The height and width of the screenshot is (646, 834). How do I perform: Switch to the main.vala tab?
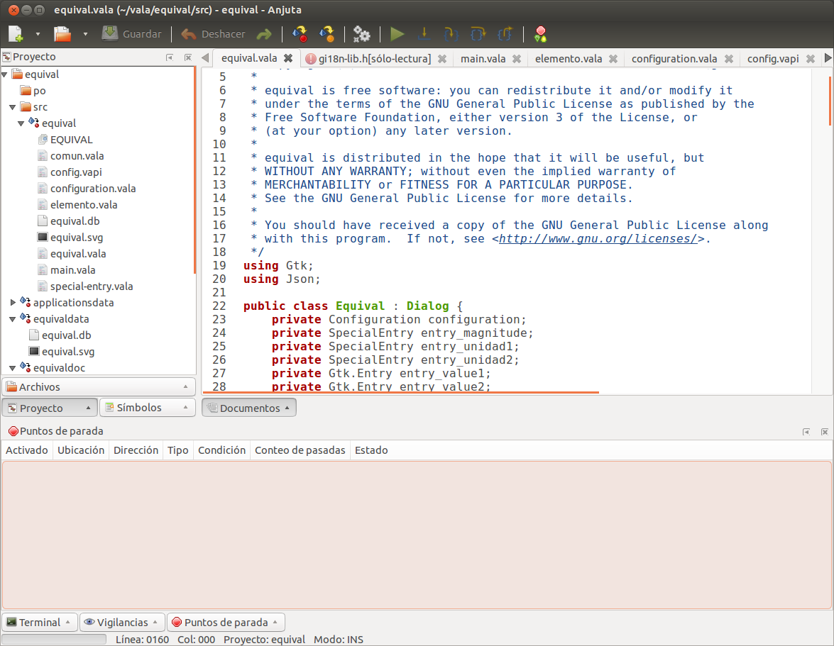tap(483, 59)
